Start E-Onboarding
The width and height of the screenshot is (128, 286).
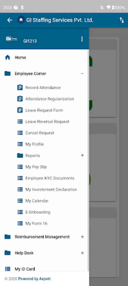[38, 212]
